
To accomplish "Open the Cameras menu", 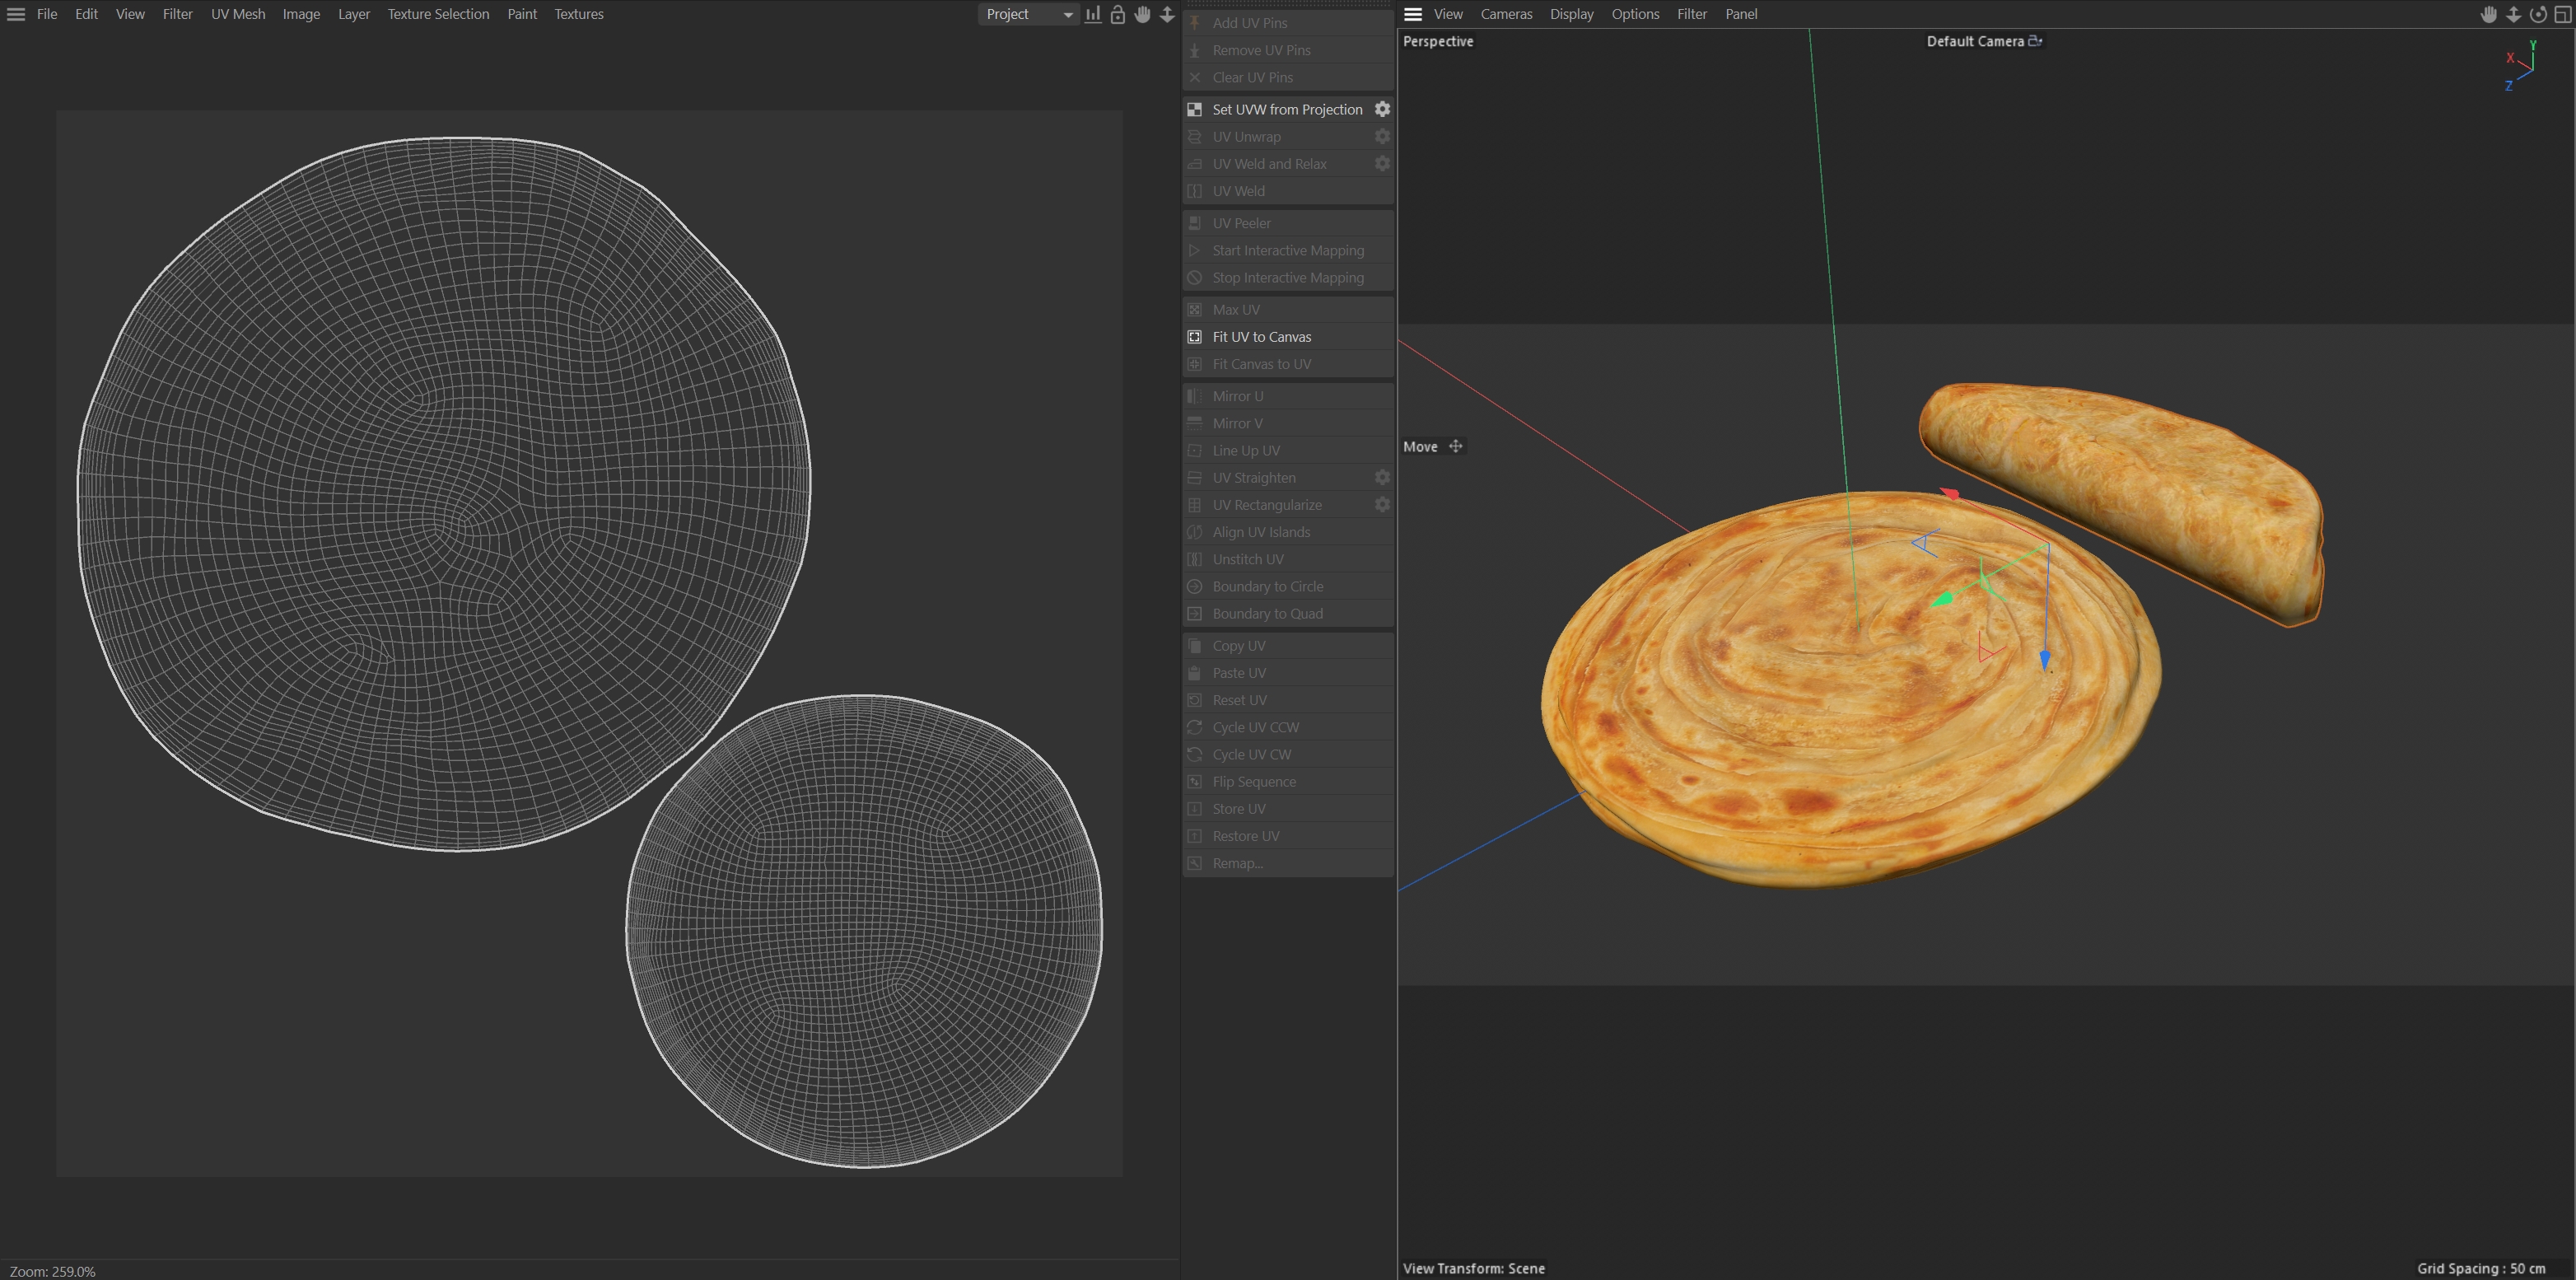I will pyautogui.click(x=1506, y=14).
